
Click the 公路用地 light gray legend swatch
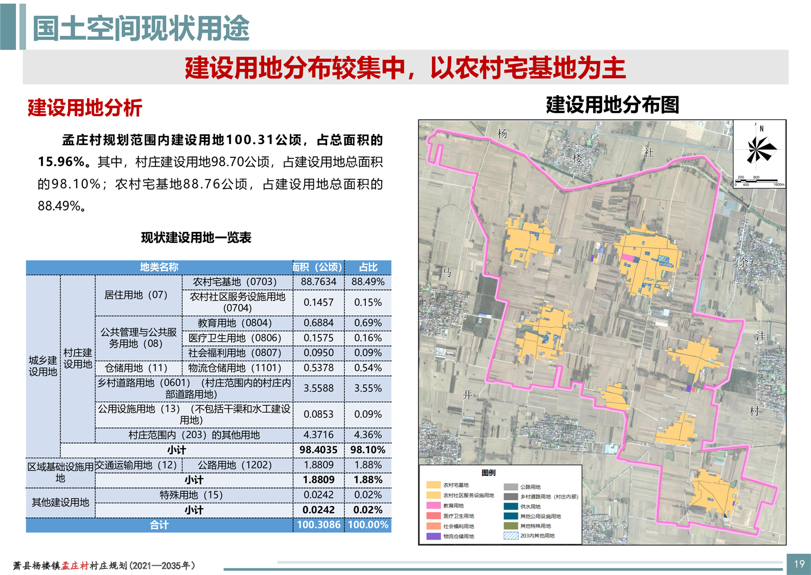(511, 487)
